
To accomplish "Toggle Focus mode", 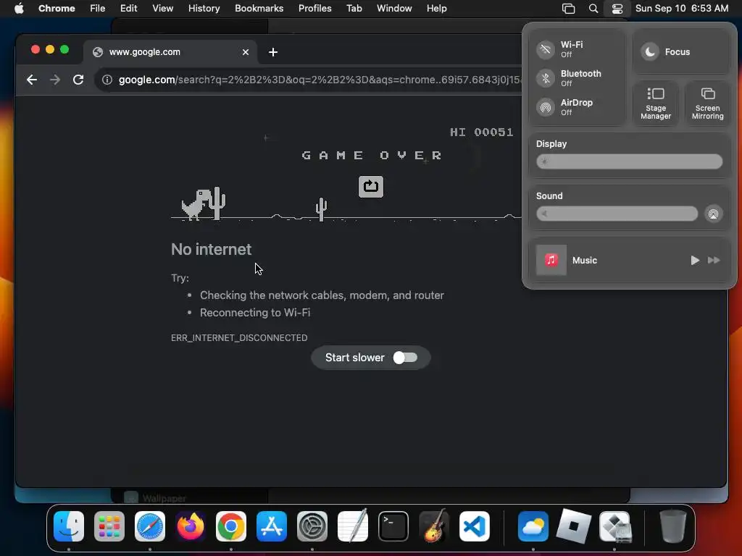I will pos(650,51).
